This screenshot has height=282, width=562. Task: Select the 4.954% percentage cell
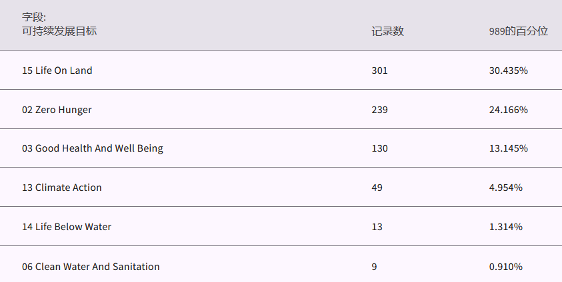tap(505, 188)
